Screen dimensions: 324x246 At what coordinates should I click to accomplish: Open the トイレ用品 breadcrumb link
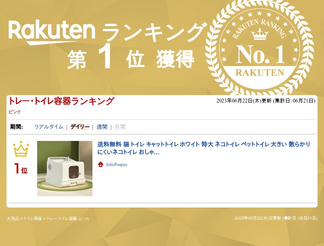click(33, 218)
